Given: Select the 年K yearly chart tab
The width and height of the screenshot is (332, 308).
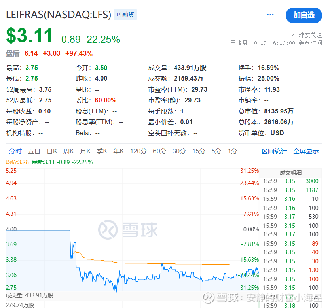Looking at the screenshot, I should pyautogui.click(x=119, y=151).
